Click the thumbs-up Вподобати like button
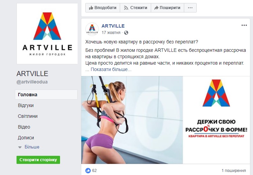Viewport: 253px width, 175px height. coord(103,8)
